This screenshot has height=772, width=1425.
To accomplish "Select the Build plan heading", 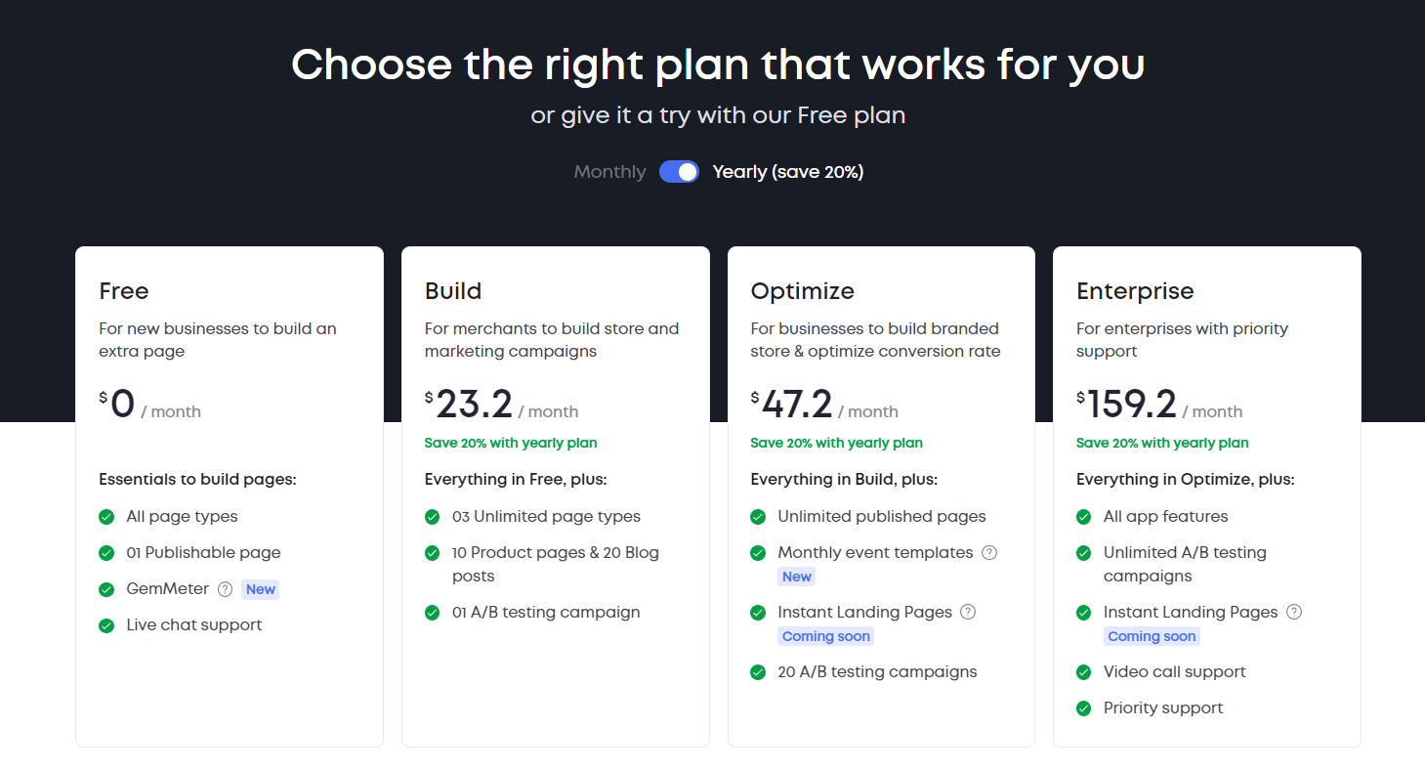I will click(x=453, y=291).
